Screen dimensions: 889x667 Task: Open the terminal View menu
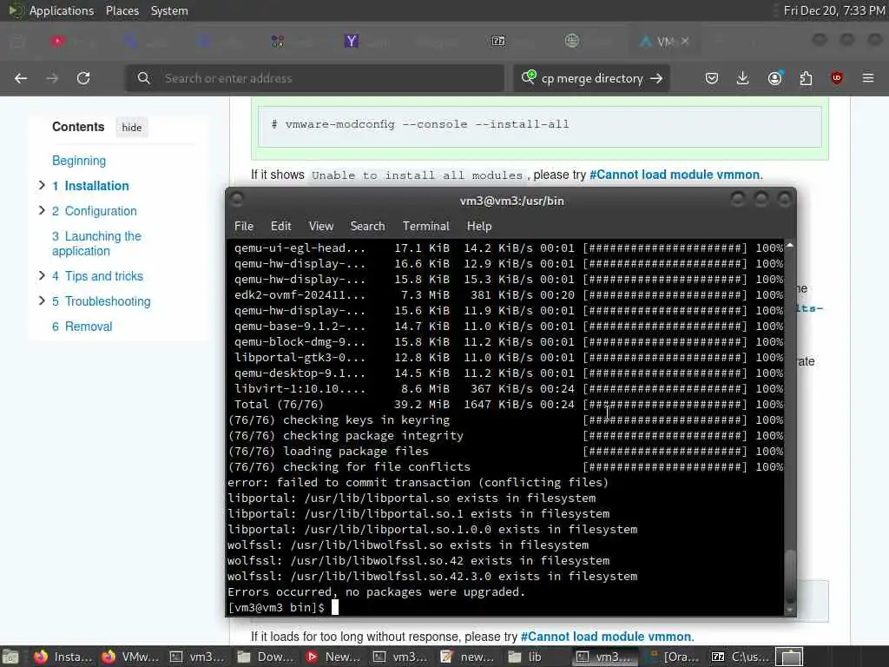(321, 226)
